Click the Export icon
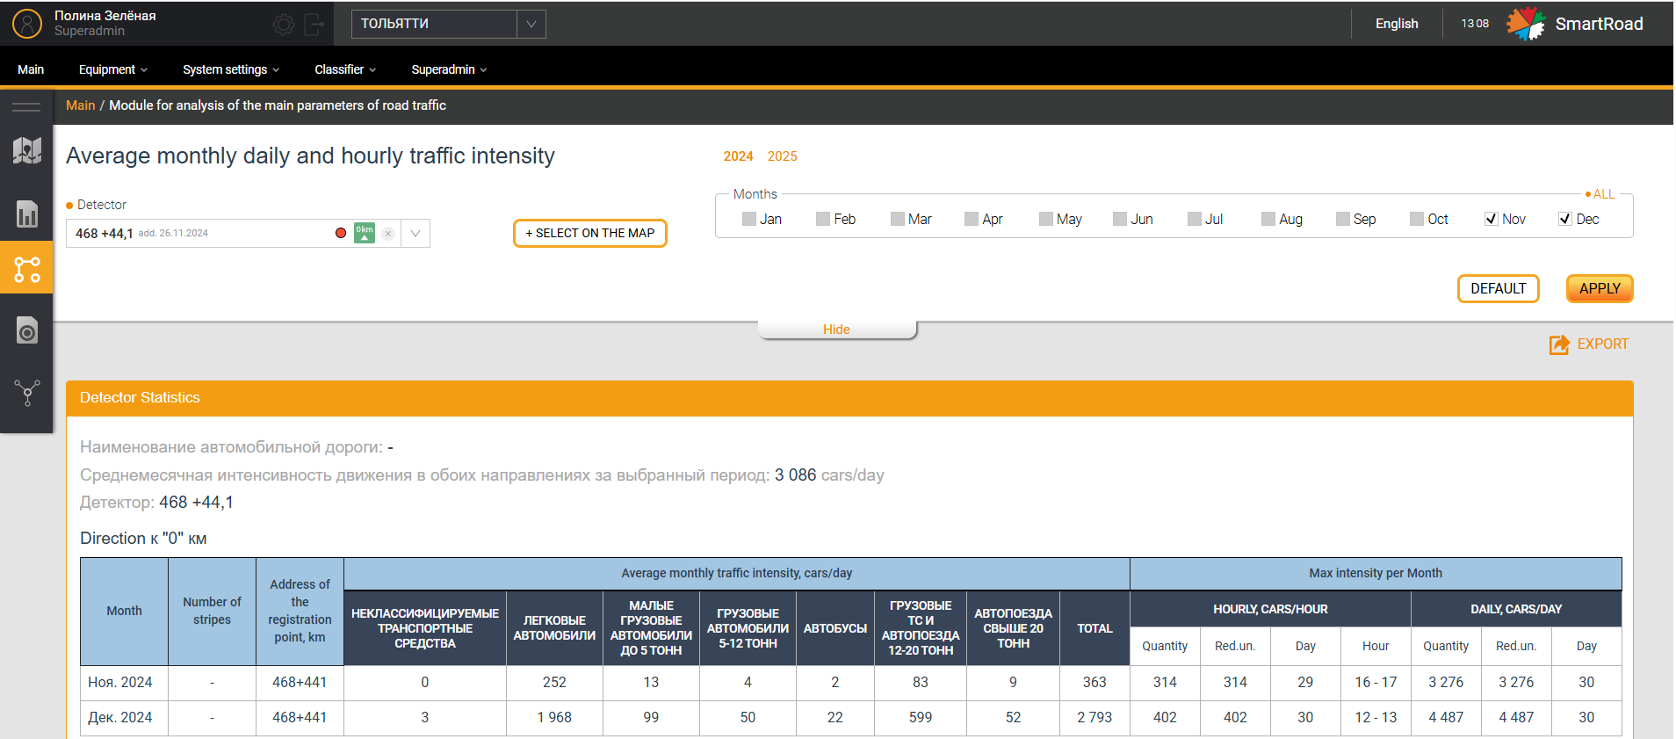Viewport: 1676px width, 739px height. [x=1559, y=344]
